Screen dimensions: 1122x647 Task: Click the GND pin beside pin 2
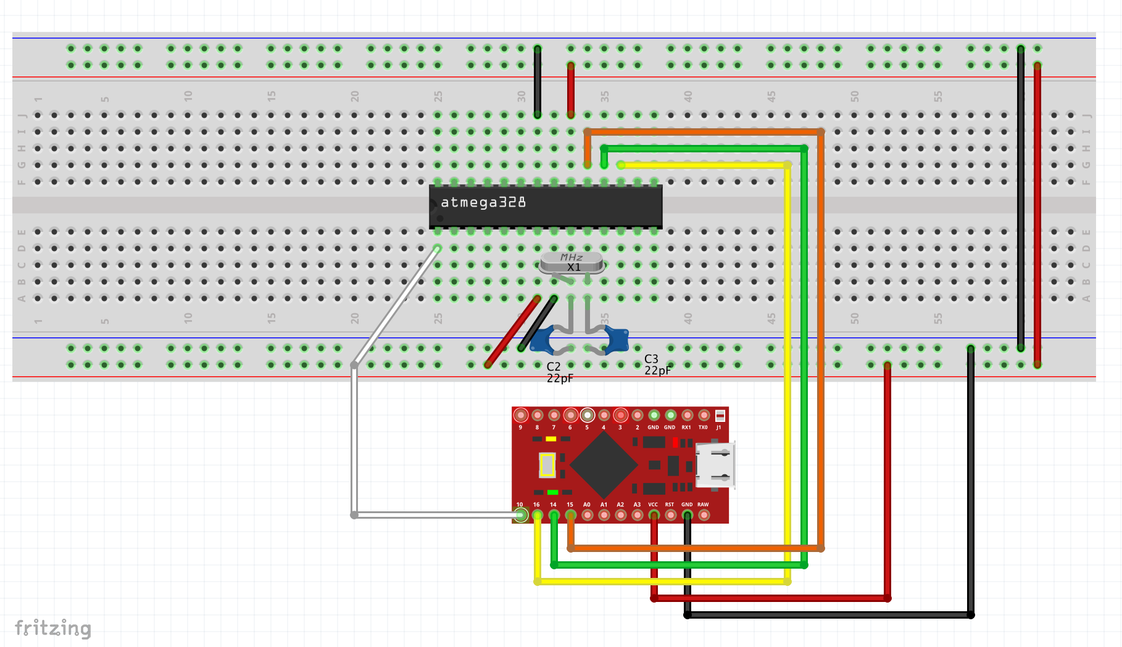[x=654, y=416]
